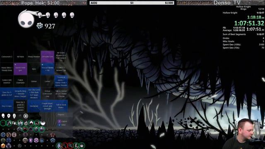Click the green 1:18:18 split time
Screen dimensions: 265x149
pos(255,17)
